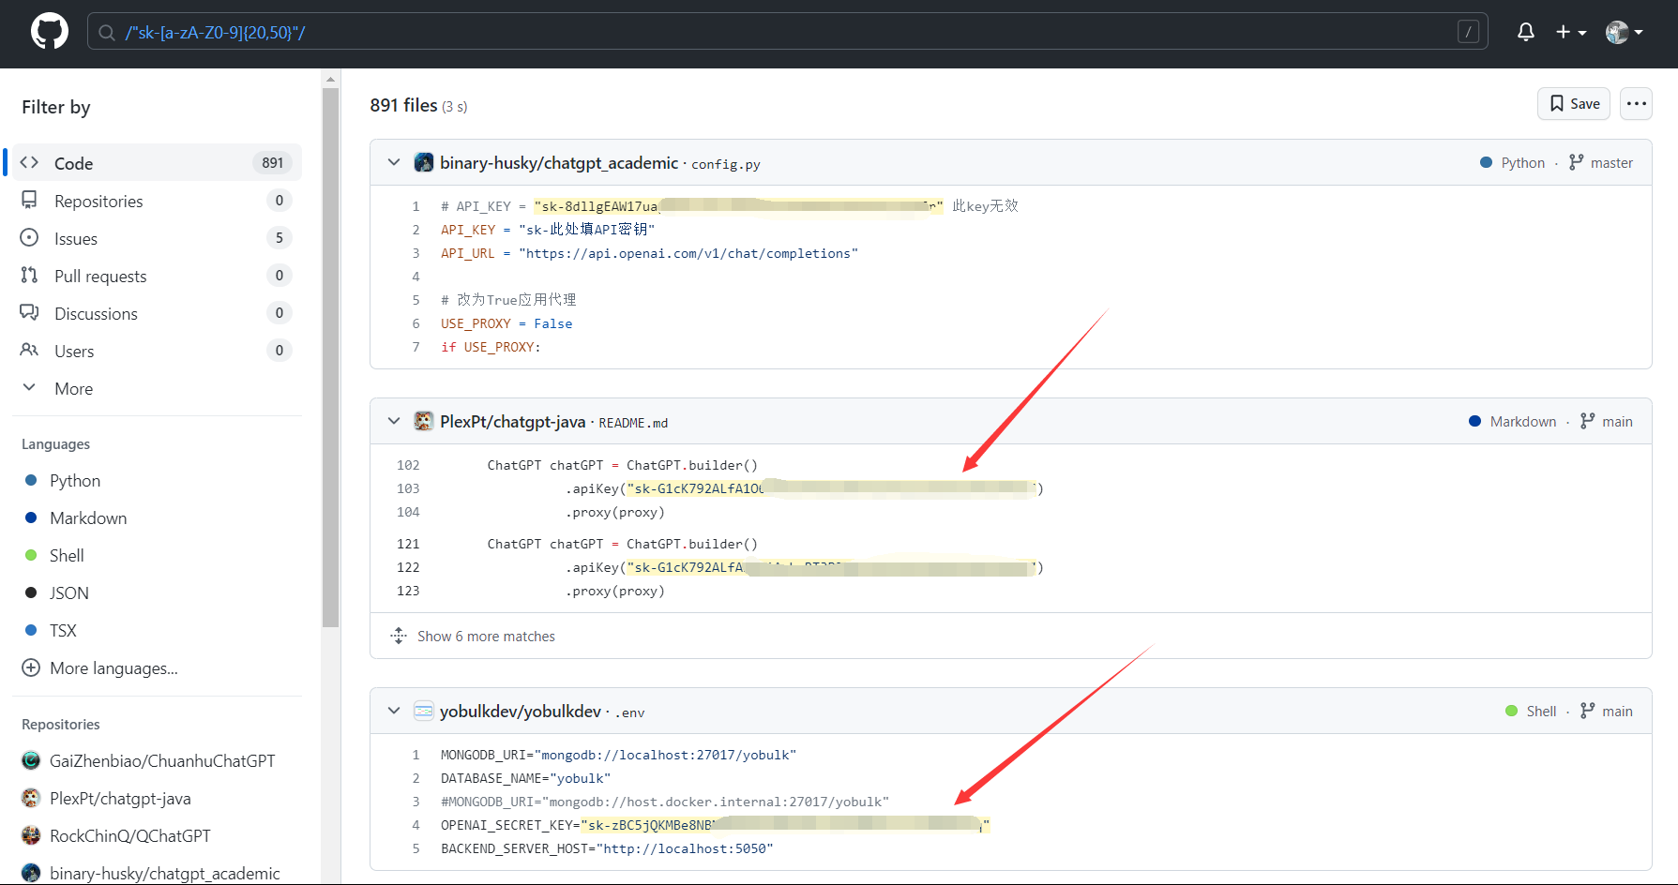
Task: Click Markdown language dot in second result
Action: click(x=1474, y=421)
